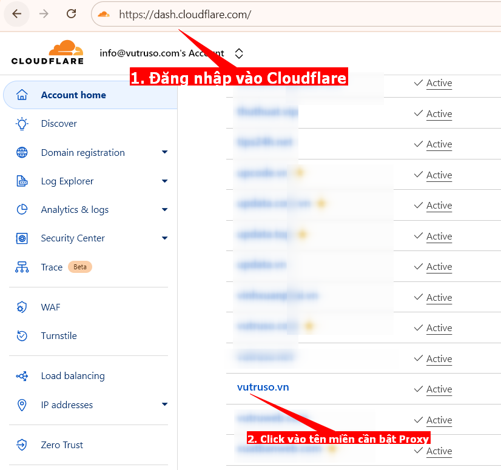
Task: Open the account switcher chevron
Action: [239, 53]
